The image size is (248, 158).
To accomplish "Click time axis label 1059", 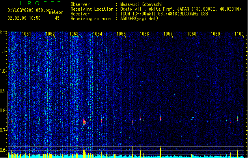I will pyautogui.click(x=216, y=34).
